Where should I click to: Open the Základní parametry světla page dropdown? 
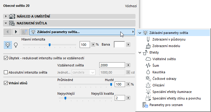[x=82, y=32]
